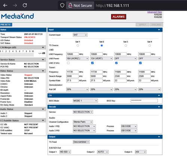
Task: Open the shield tracking protection icon
Action: pyautogui.click(x=62, y=5)
